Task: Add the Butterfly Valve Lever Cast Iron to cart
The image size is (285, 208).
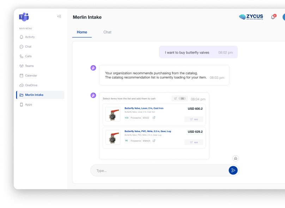Action: pos(194,119)
